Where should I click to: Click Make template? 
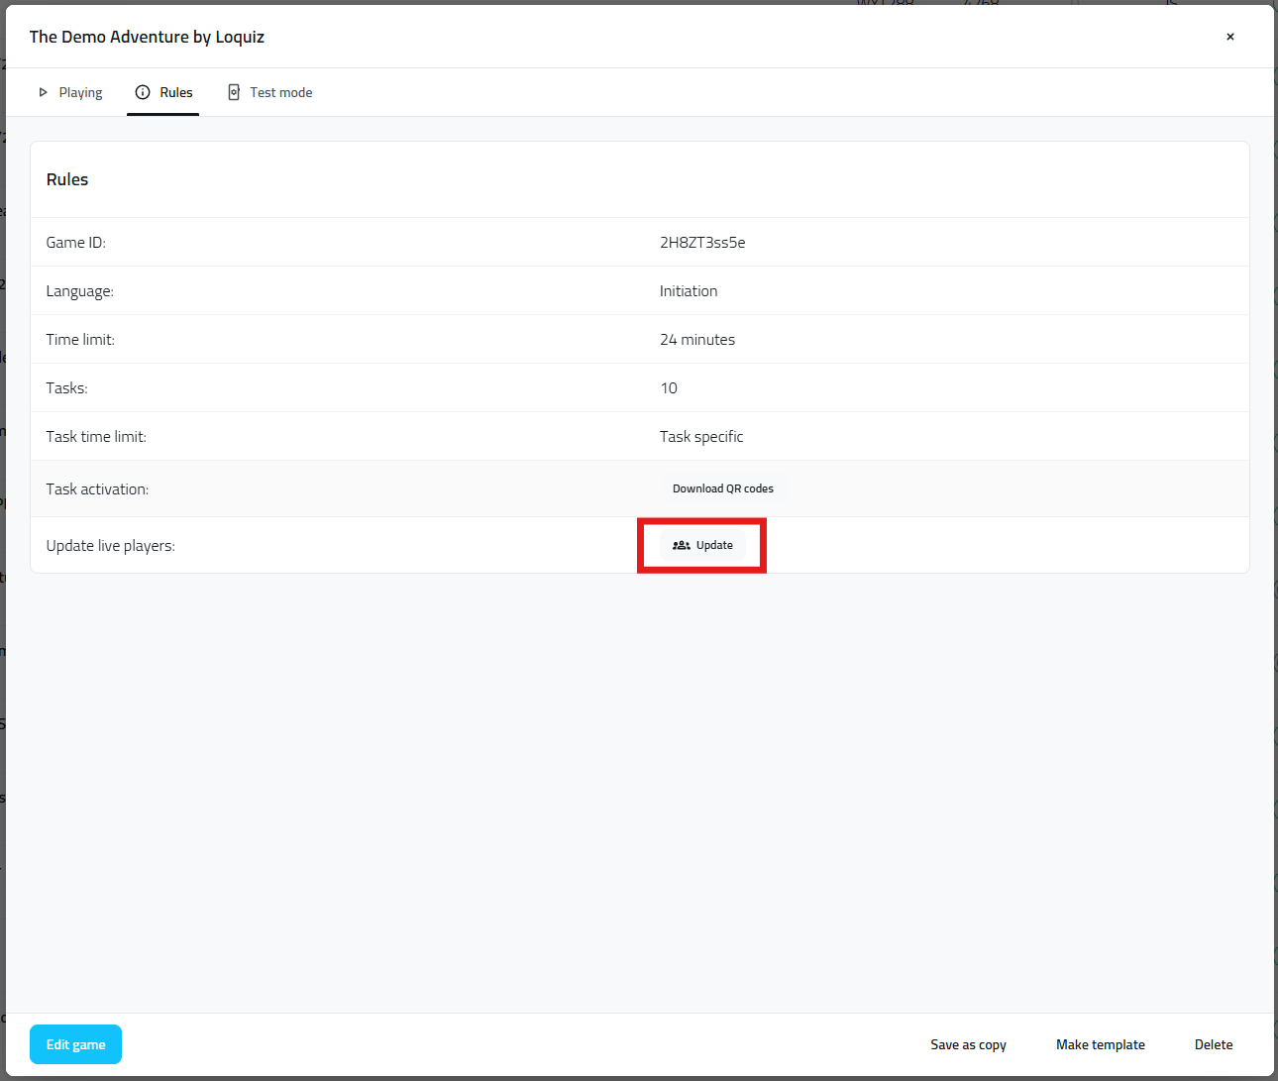coord(1100,1044)
